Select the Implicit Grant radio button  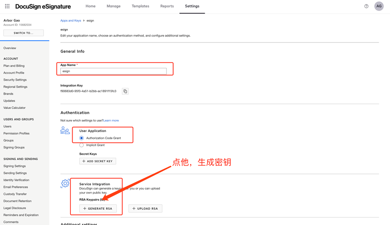point(81,145)
